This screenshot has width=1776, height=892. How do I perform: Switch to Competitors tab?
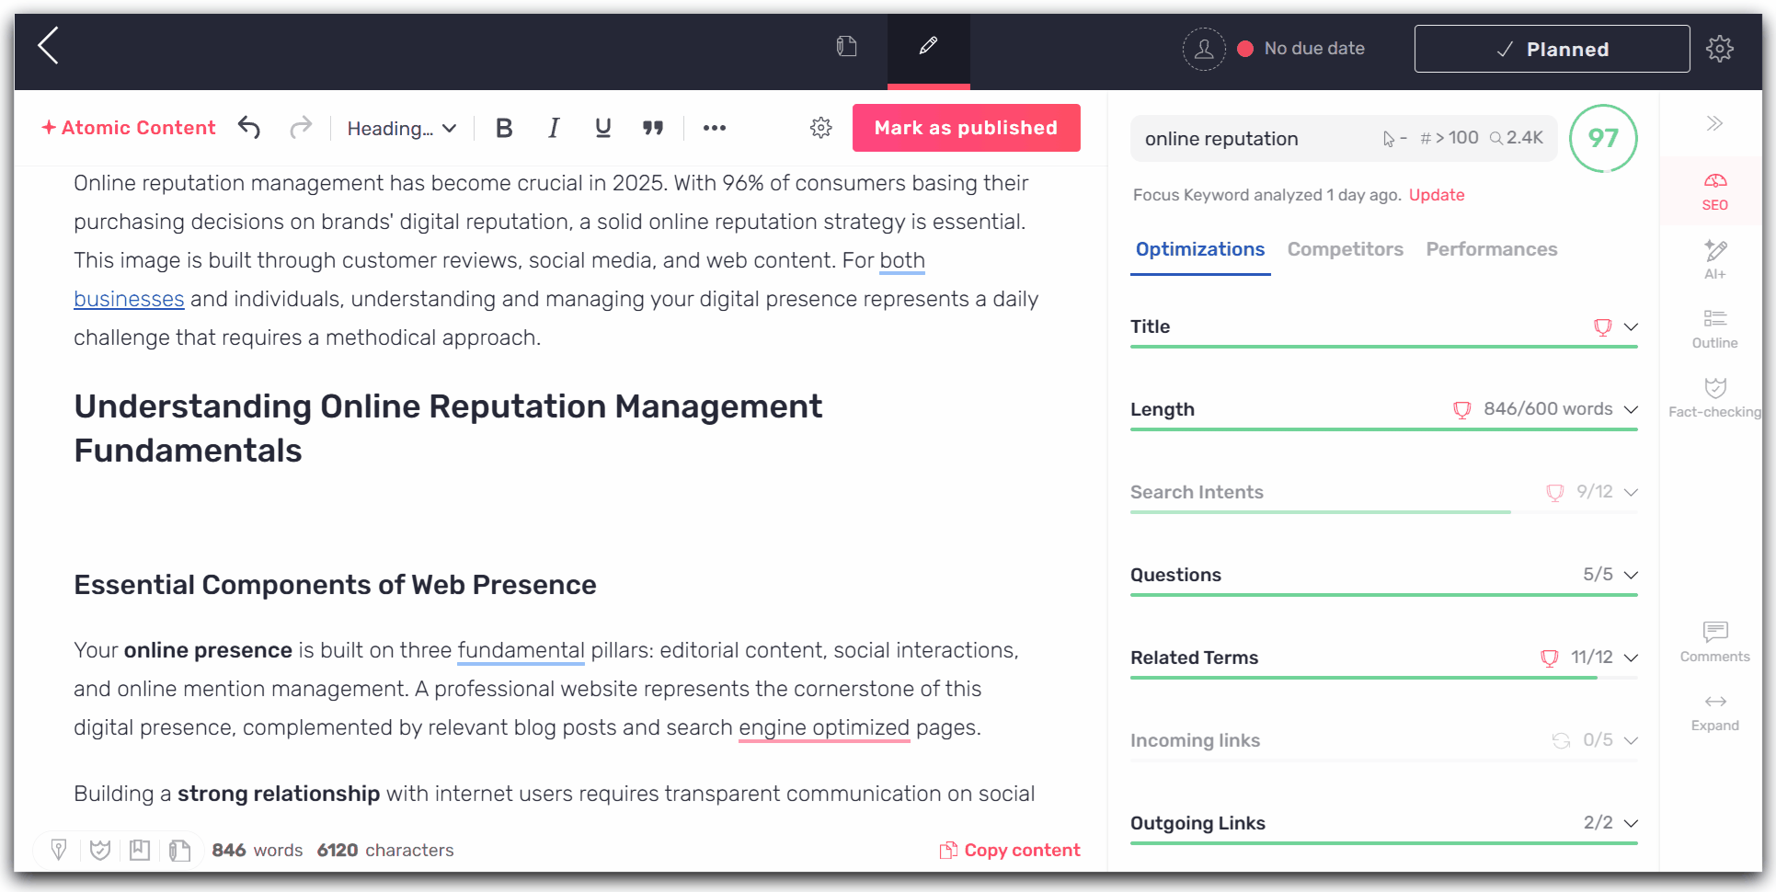(x=1346, y=249)
